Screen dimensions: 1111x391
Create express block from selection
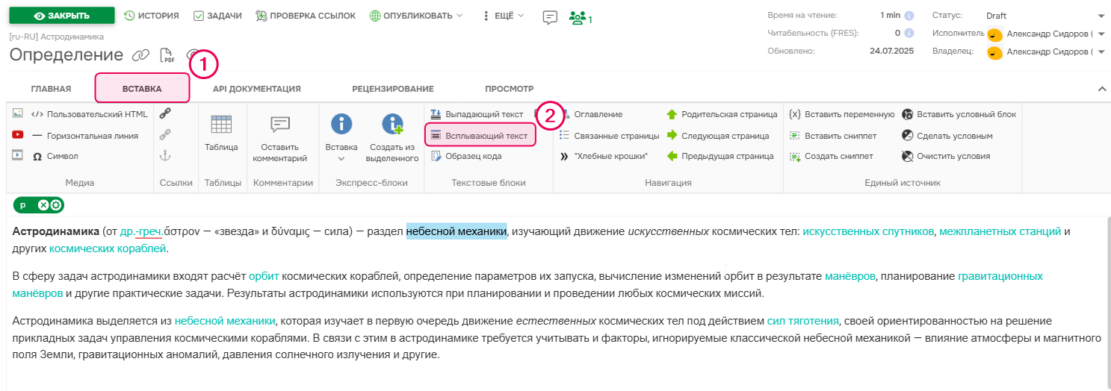pyautogui.click(x=392, y=138)
